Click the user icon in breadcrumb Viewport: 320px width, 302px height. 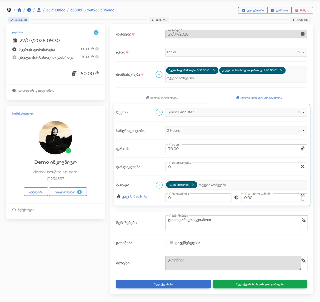coord(39,10)
